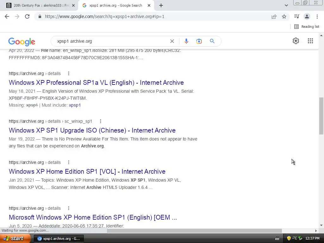The height and width of the screenshot is (243, 324).
Task: Click the scroll down arrow of page scrollbar
Action: [x=321, y=225]
